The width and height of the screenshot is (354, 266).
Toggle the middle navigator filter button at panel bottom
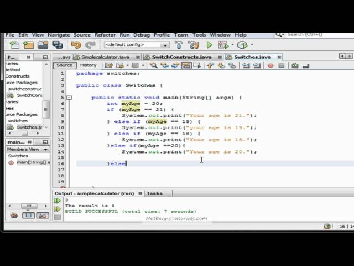tap(28, 216)
